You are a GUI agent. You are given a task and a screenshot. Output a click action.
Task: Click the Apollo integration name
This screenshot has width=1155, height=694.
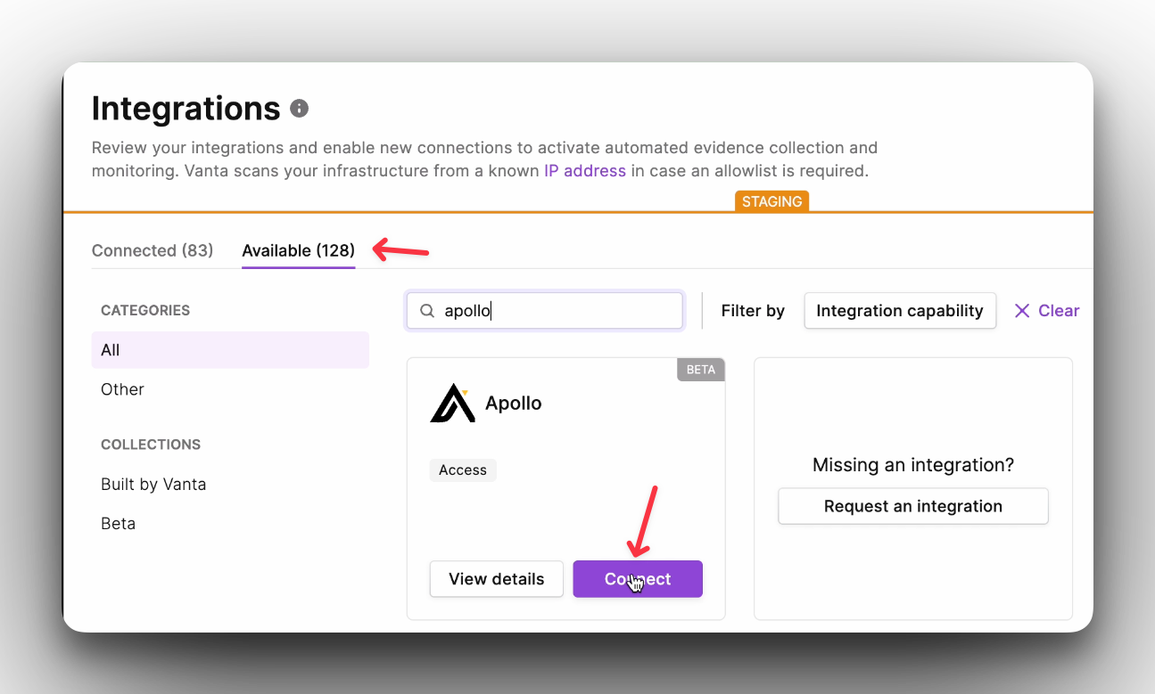tap(514, 404)
